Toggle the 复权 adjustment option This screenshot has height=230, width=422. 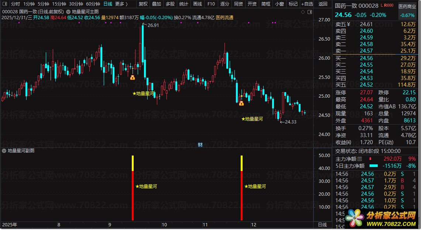143,4
